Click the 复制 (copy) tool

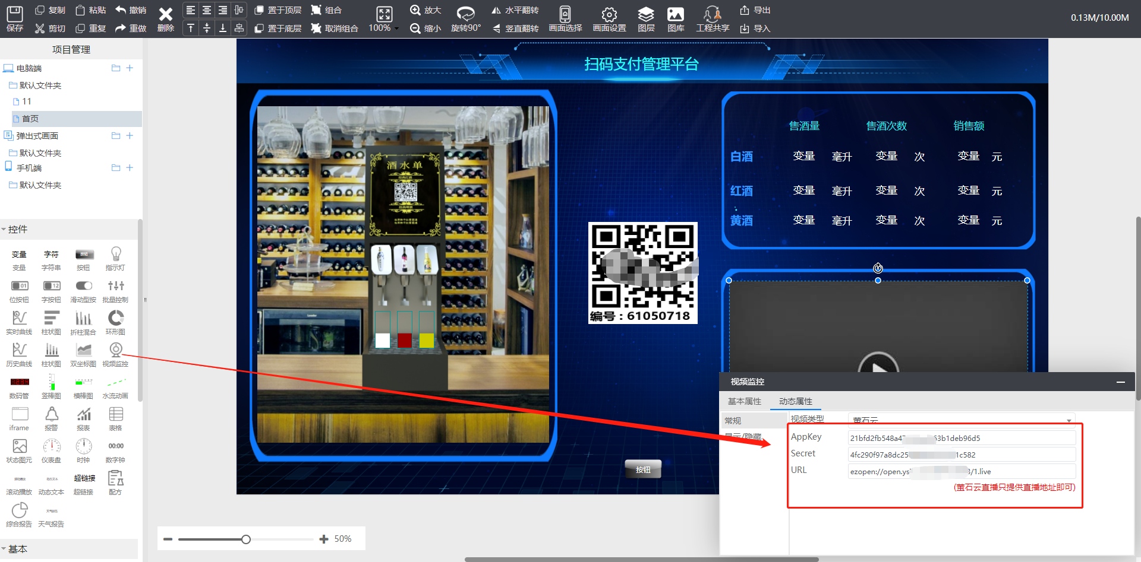pyautogui.click(x=50, y=10)
